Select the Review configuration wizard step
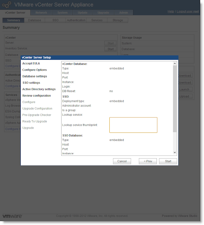Screen dimensions: 204x225 37,96
